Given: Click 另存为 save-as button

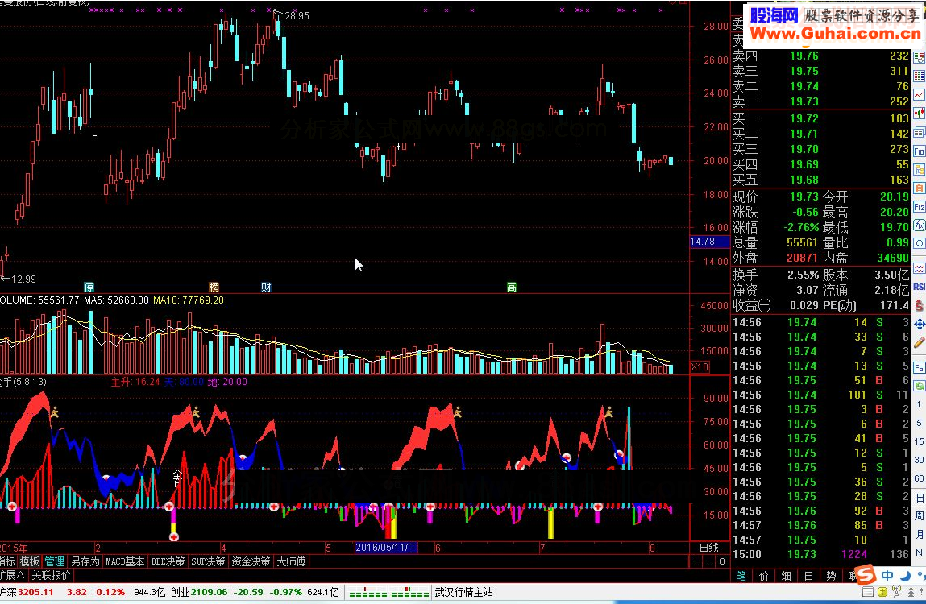Looking at the screenshot, I should [x=85, y=561].
